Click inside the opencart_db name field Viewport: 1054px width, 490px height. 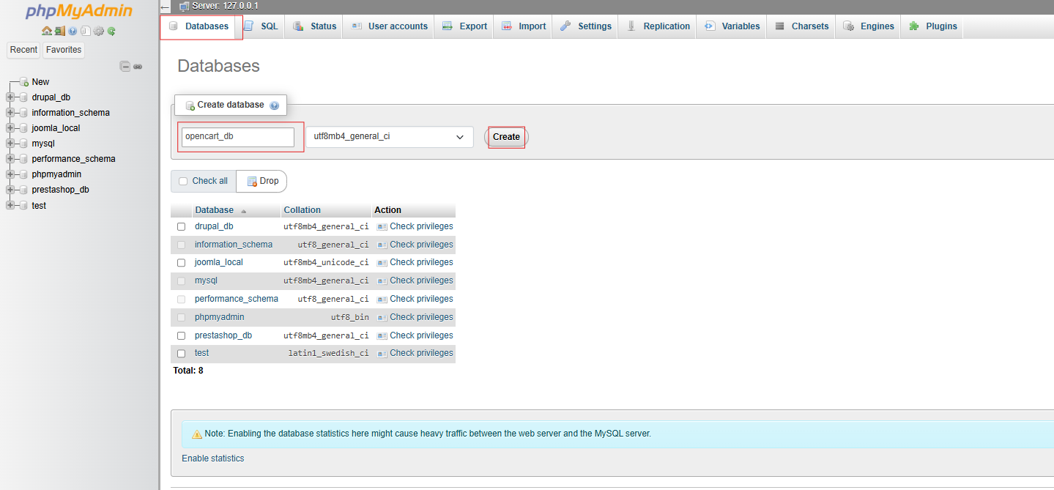tap(237, 137)
